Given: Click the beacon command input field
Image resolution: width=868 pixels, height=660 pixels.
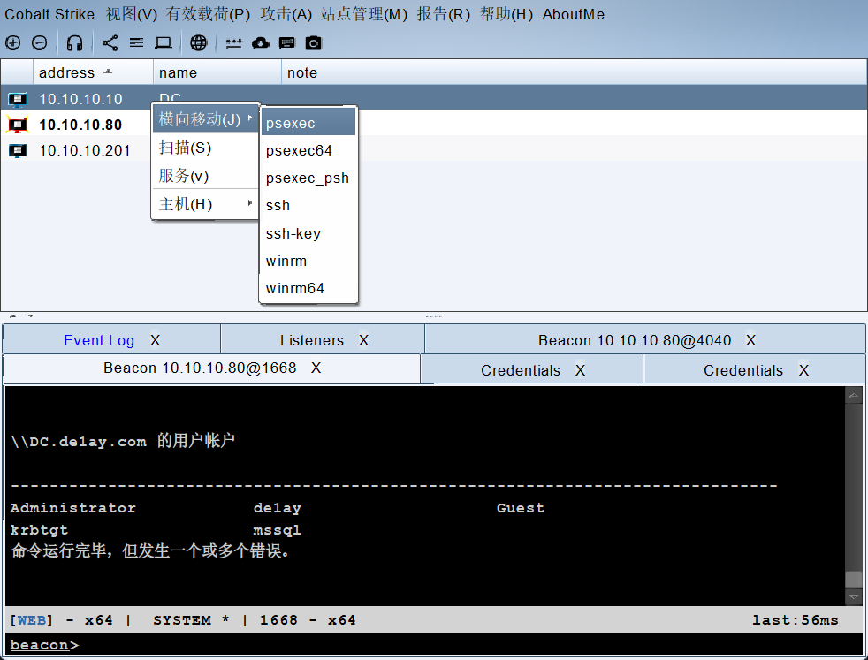Looking at the screenshot, I should (x=434, y=645).
